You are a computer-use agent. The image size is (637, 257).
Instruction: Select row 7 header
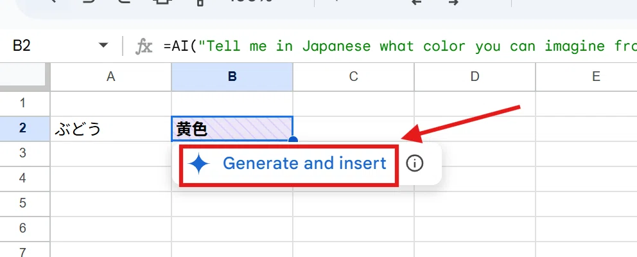(22, 250)
